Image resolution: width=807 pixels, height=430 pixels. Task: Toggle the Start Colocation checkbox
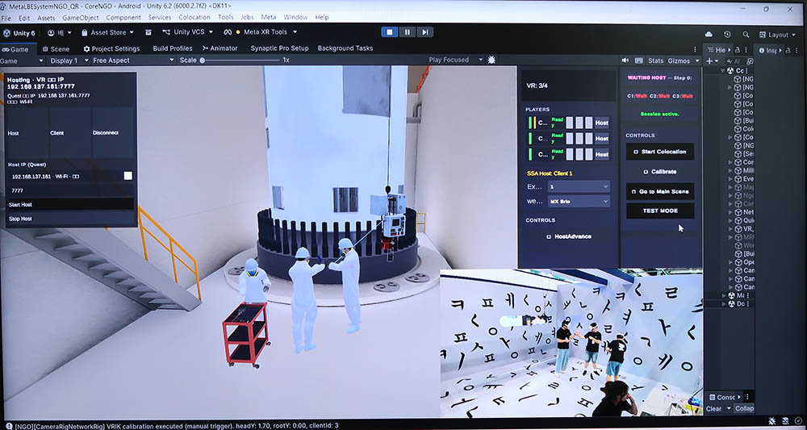point(636,152)
